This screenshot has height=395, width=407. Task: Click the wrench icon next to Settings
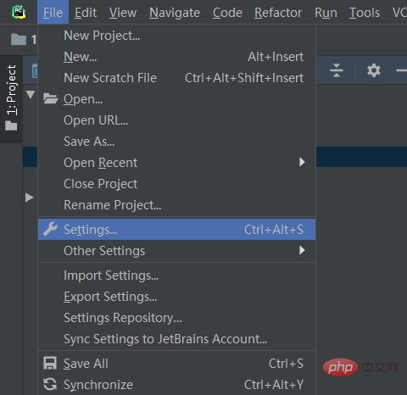click(x=50, y=229)
